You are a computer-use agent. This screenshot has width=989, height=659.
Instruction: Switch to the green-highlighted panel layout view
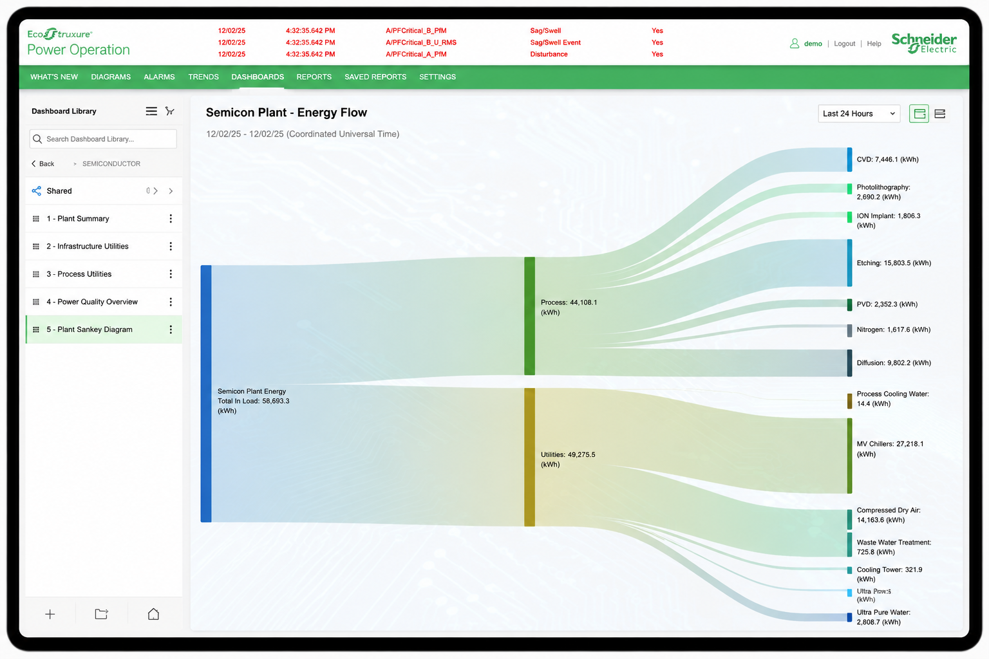coord(919,114)
